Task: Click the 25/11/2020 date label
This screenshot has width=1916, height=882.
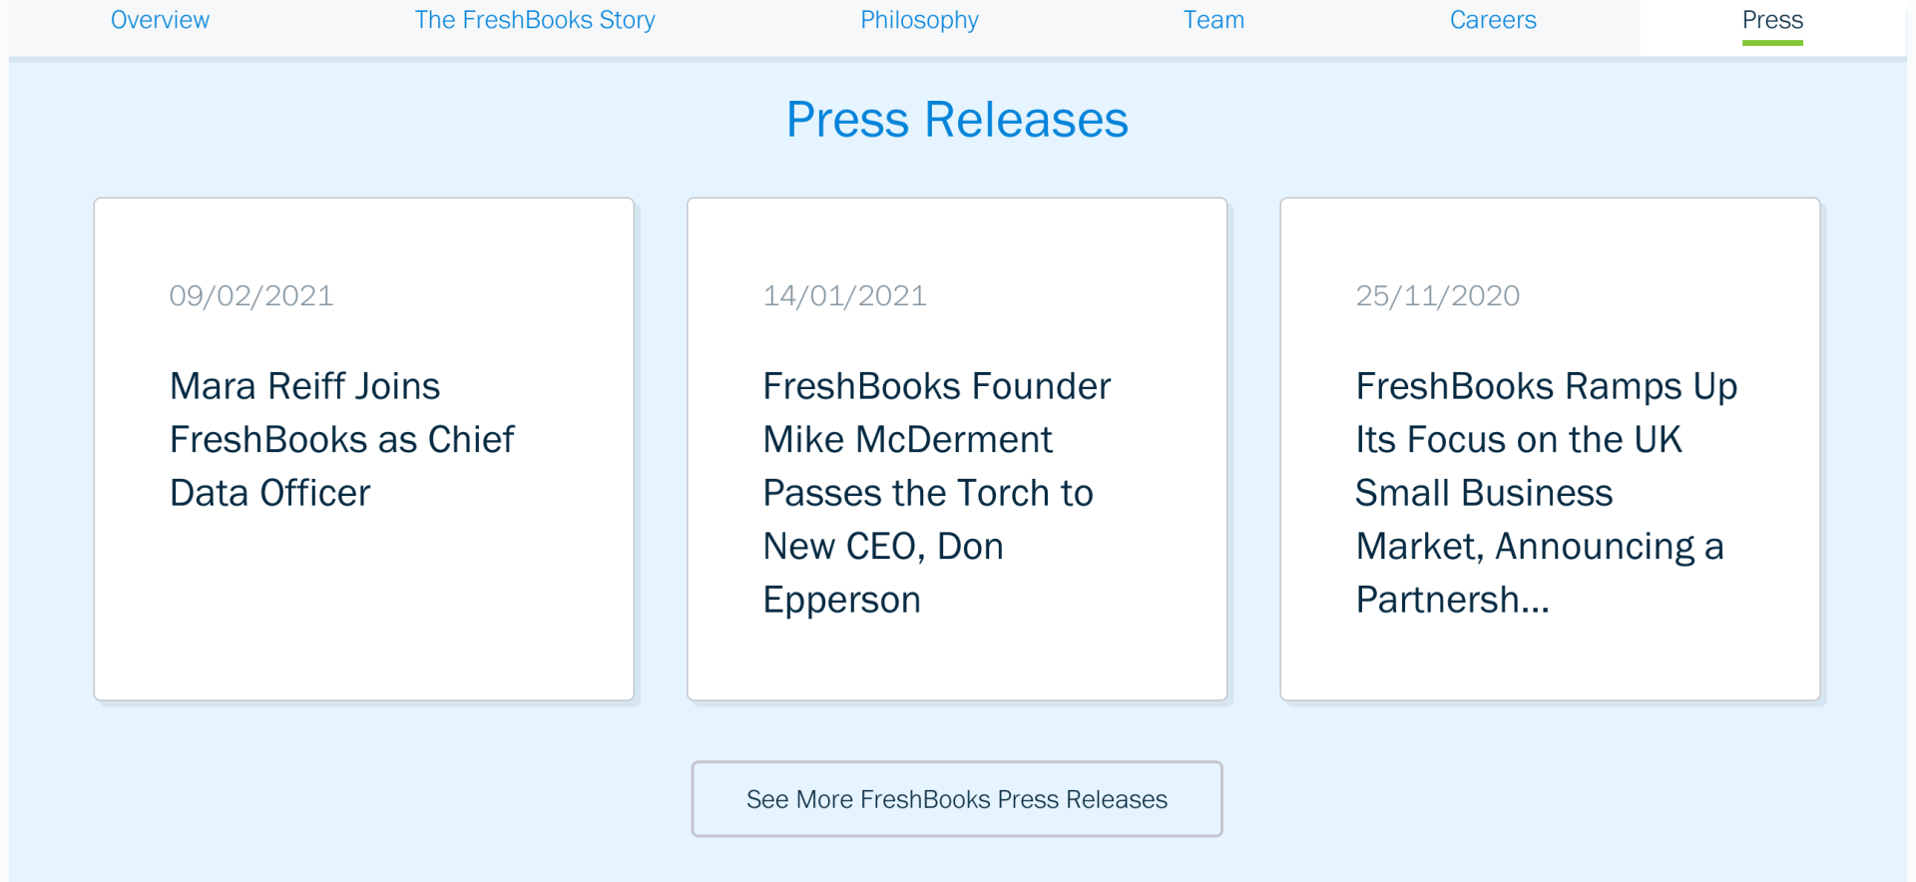Action: click(x=1437, y=295)
